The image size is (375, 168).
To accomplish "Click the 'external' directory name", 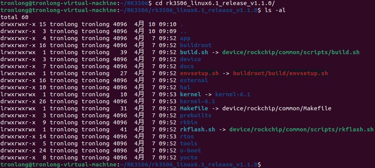I will (194, 80).
